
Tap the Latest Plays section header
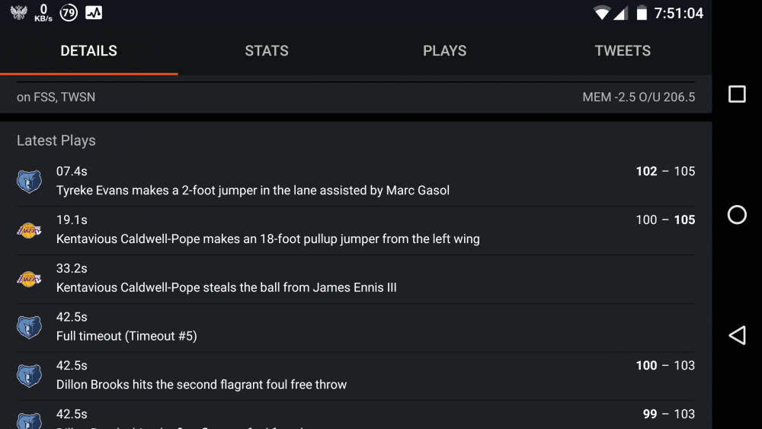point(56,141)
